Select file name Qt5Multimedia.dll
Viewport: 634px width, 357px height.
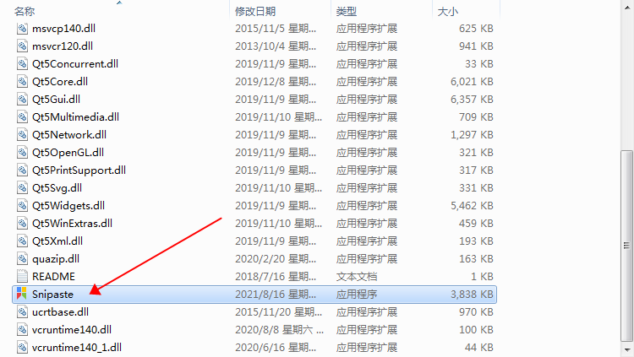tap(75, 117)
